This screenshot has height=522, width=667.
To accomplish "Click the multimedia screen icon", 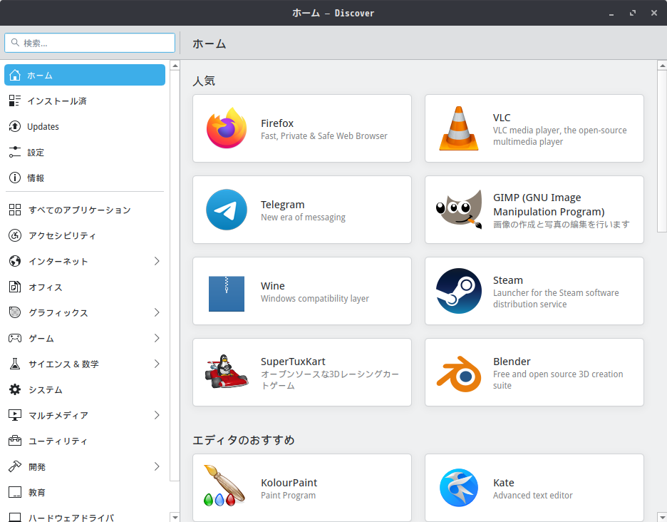I will [x=15, y=415].
